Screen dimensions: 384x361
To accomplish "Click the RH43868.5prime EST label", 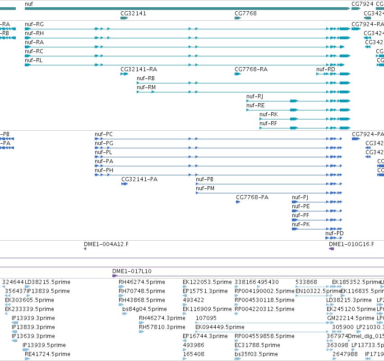I will [142, 300].
